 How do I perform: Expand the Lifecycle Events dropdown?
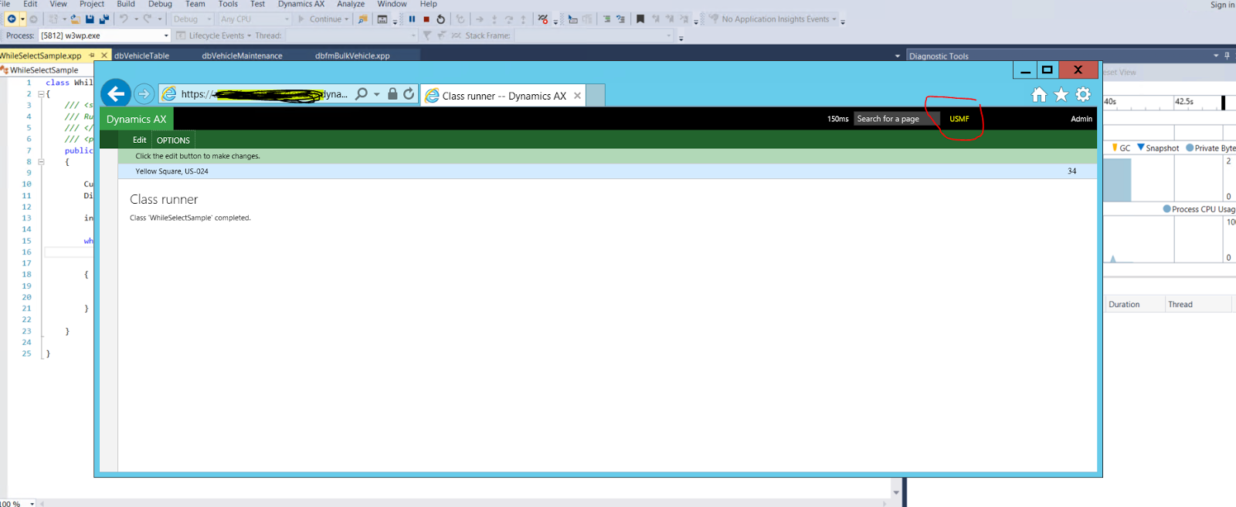(x=250, y=35)
